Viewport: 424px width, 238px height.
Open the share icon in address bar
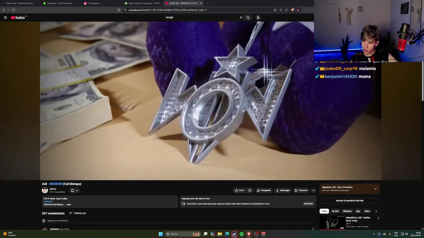pos(287,10)
